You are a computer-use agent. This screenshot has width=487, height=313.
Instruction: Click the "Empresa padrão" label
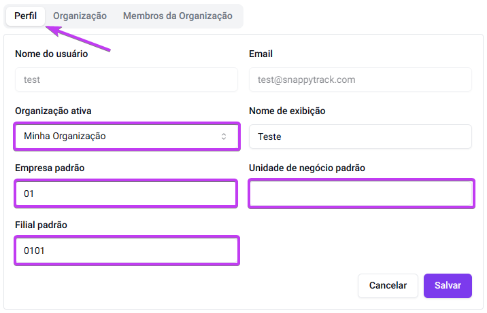coord(49,168)
